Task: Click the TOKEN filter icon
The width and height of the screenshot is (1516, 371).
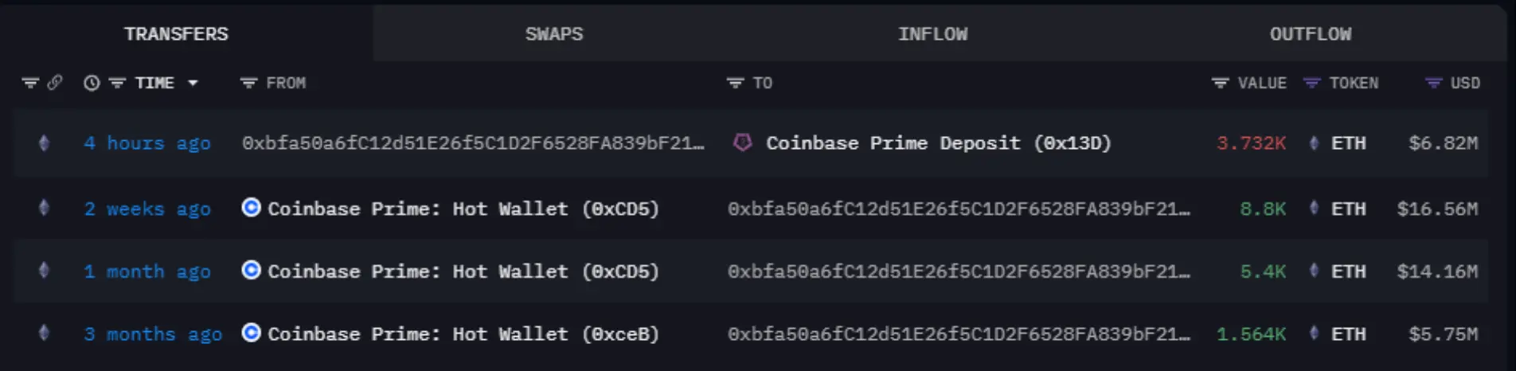Action: coord(1311,83)
